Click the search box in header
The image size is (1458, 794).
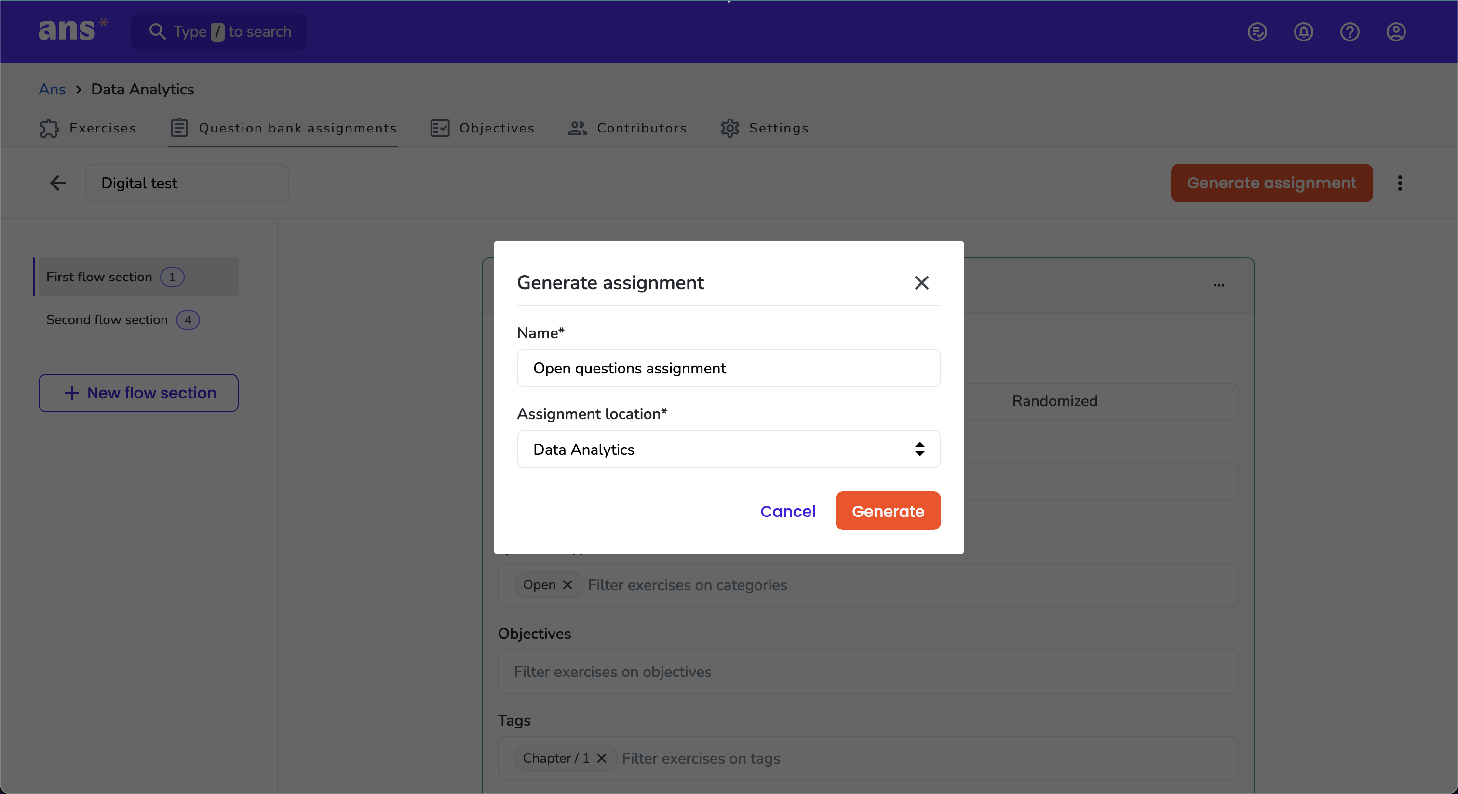pyautogui.click(x=219, y=32)
